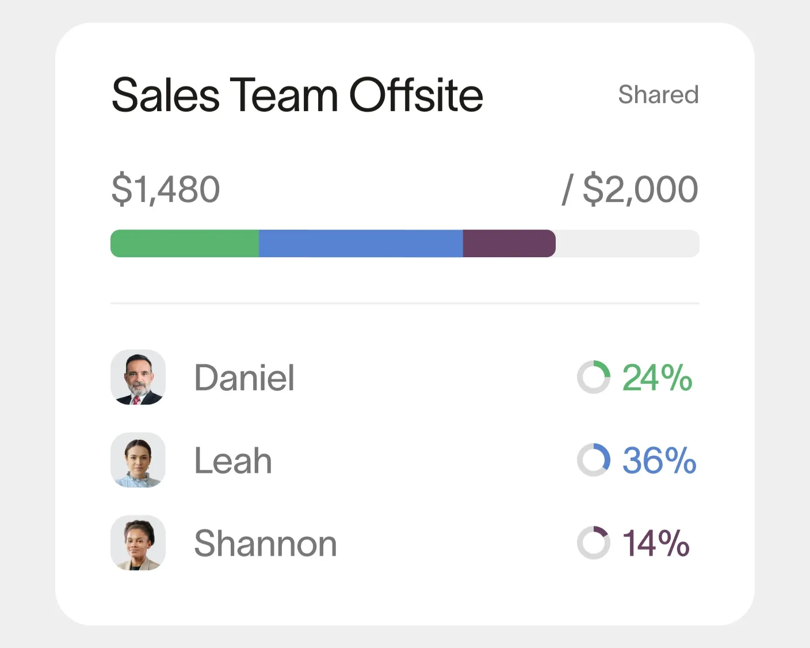Image resolution: width=810 pixels, height=648 pixels.
Task: Click the Sales Team Offsite title
Action: [297, 95]
